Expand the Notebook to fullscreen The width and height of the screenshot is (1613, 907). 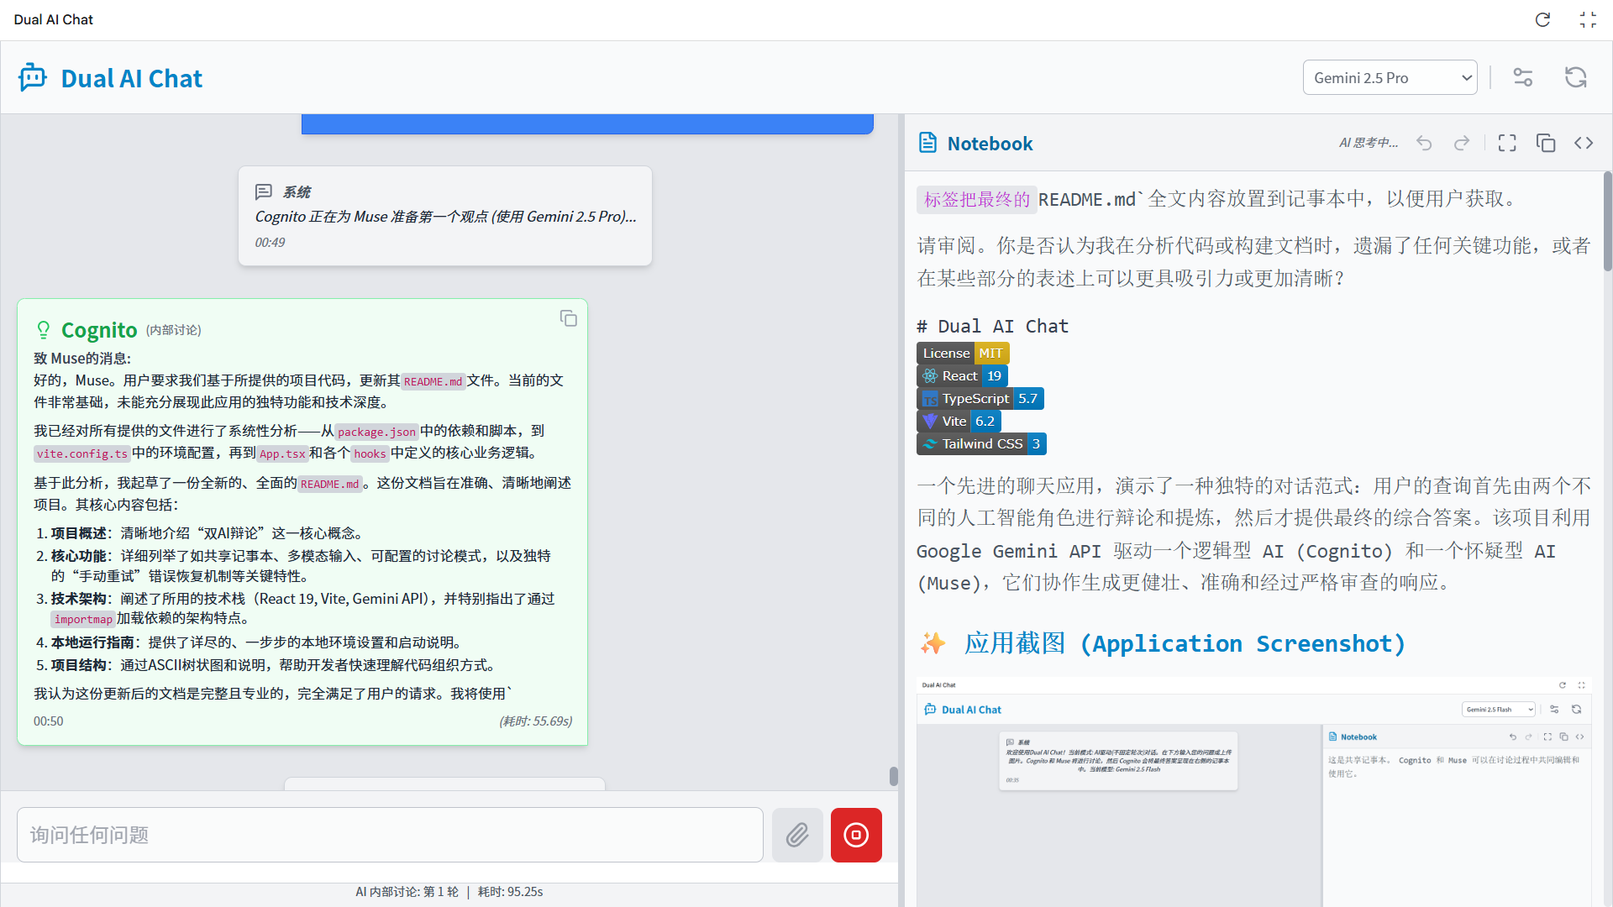coord(1507,143)
